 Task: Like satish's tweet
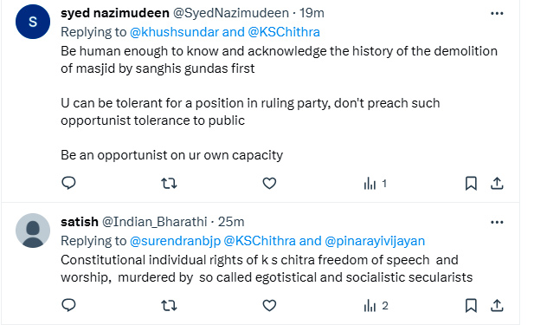point(269,306)
